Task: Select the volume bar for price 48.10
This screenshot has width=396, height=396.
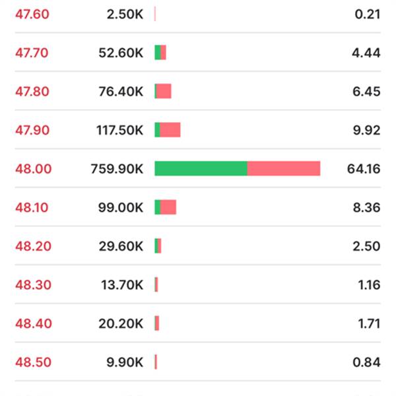Action: (x=166, y=207)
